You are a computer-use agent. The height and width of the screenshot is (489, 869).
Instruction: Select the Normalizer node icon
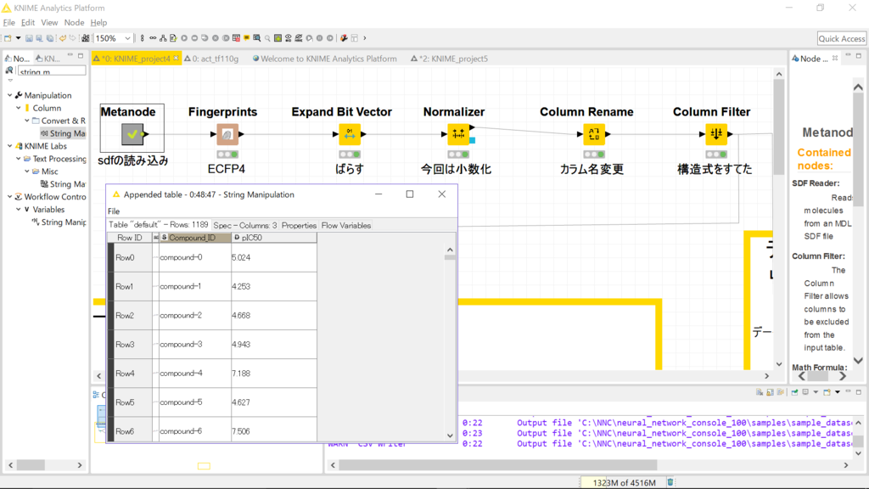(x=458, y=133)
